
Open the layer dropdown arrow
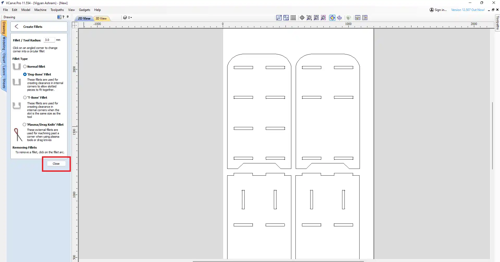click(x=131, y=18)
